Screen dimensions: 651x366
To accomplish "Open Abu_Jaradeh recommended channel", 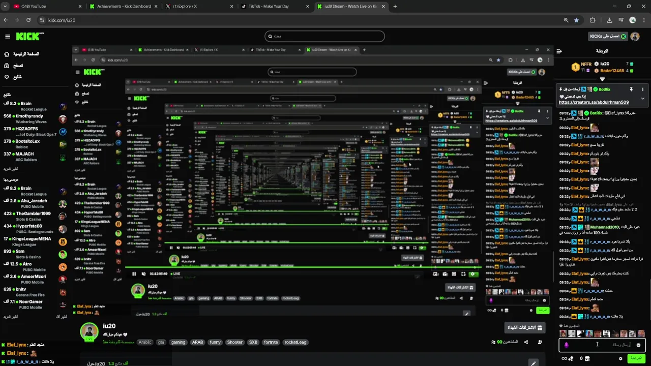I will (35, 203).
